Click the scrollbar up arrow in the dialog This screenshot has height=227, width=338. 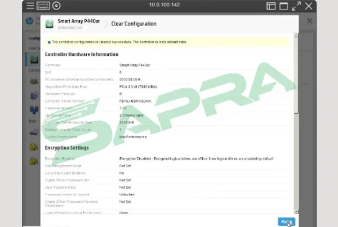(296, 35)
